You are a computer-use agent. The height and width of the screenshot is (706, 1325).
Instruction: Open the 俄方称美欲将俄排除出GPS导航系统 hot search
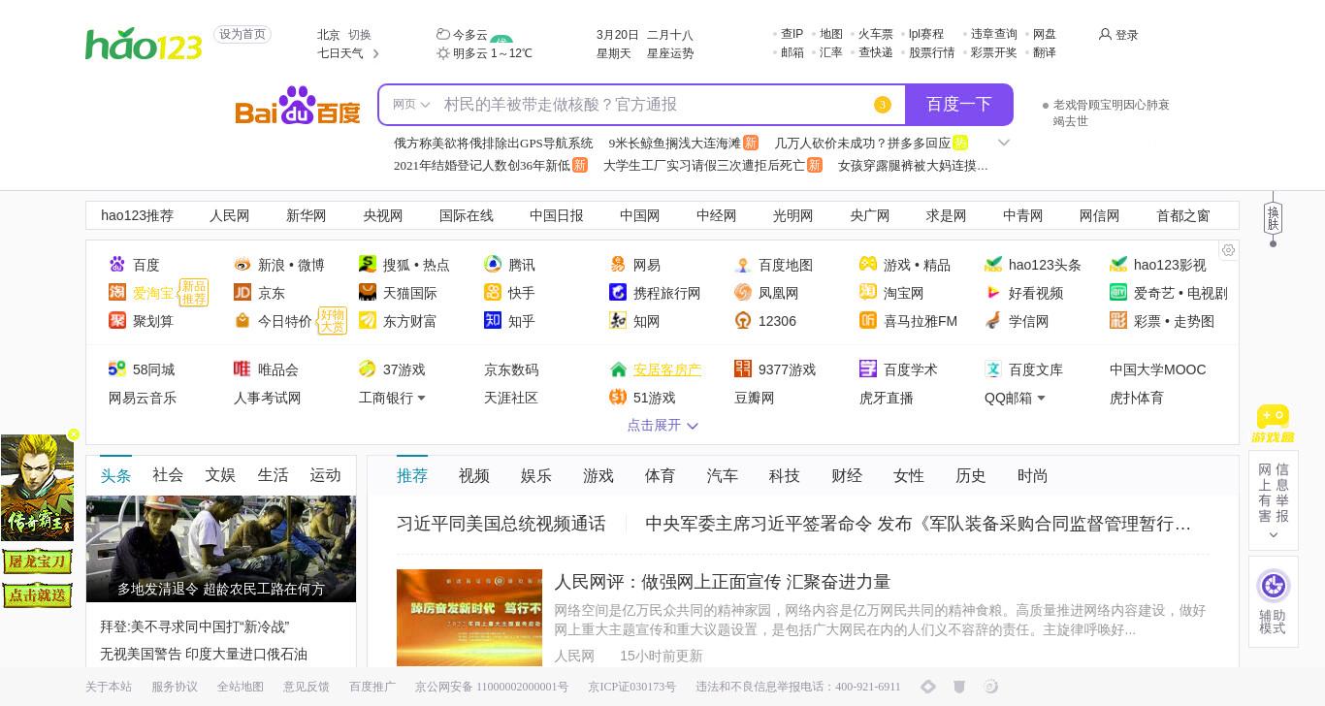494,143
